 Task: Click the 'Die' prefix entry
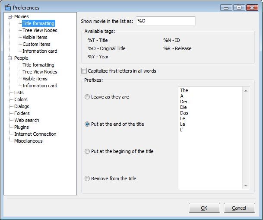[184, 107]
